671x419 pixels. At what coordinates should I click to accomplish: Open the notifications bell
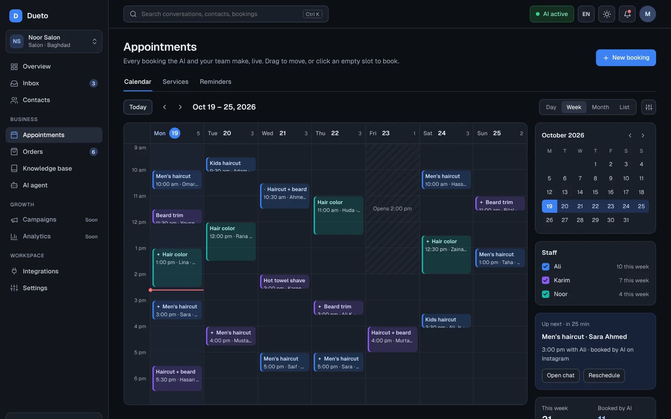(627, 14)
